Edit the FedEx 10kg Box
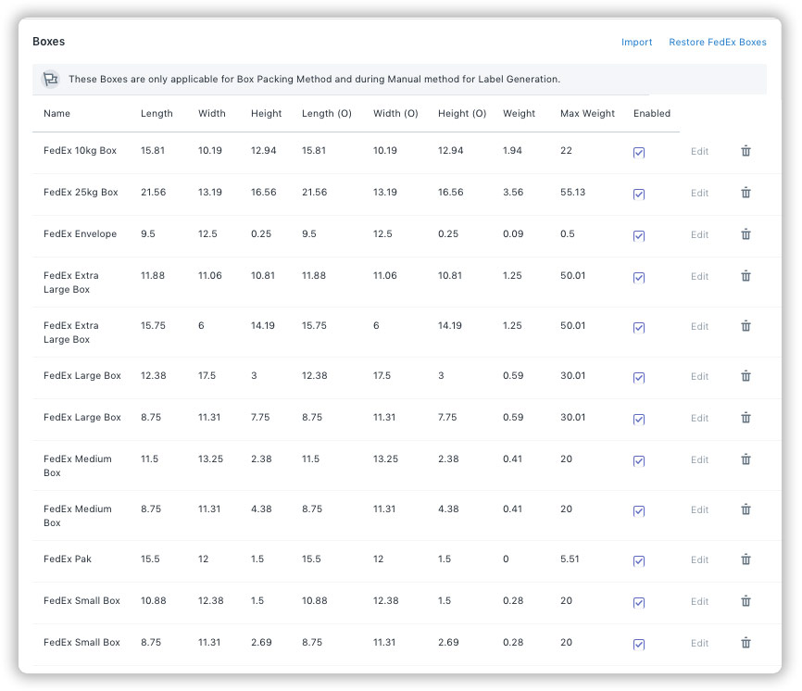 pyautogui.click(x=699, y=151)
